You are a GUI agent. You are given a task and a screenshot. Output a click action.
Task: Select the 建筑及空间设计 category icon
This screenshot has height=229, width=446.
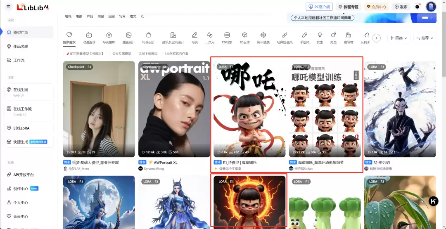173,38
